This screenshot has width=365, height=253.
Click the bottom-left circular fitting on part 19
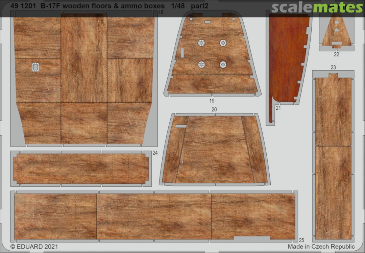(201, 64)
